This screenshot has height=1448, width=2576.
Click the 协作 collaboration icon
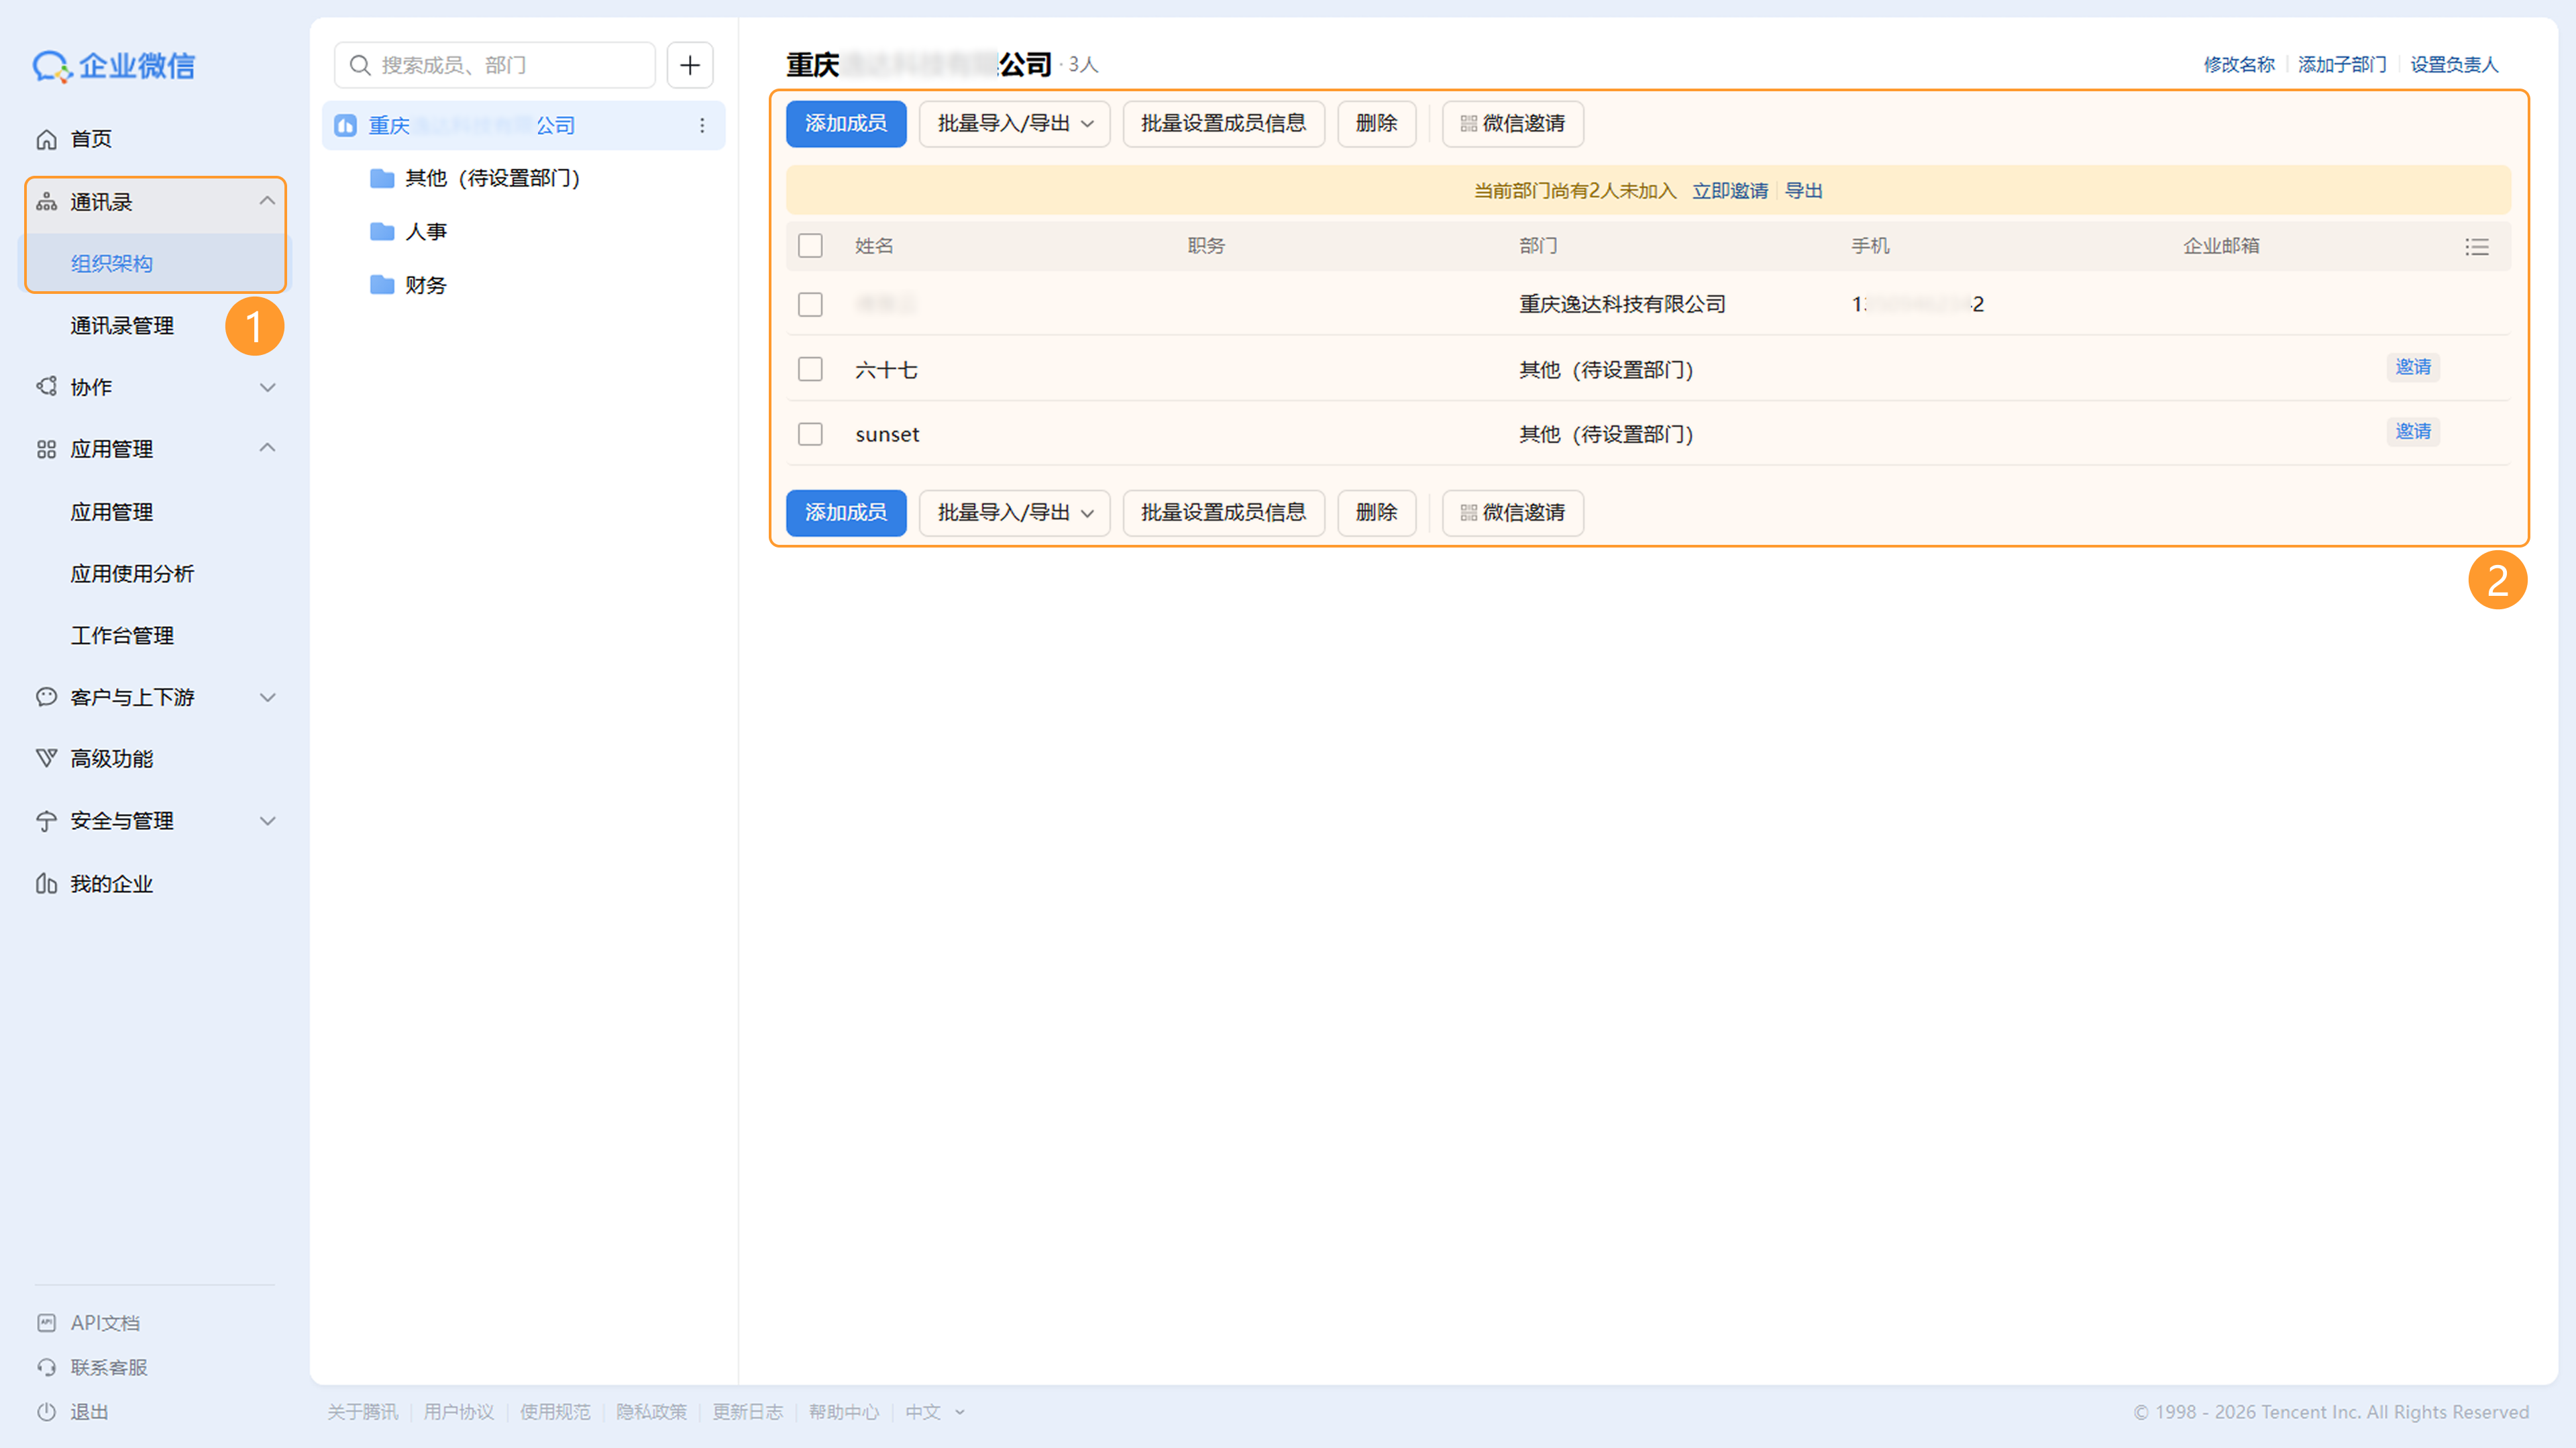(x=46, y=387)
